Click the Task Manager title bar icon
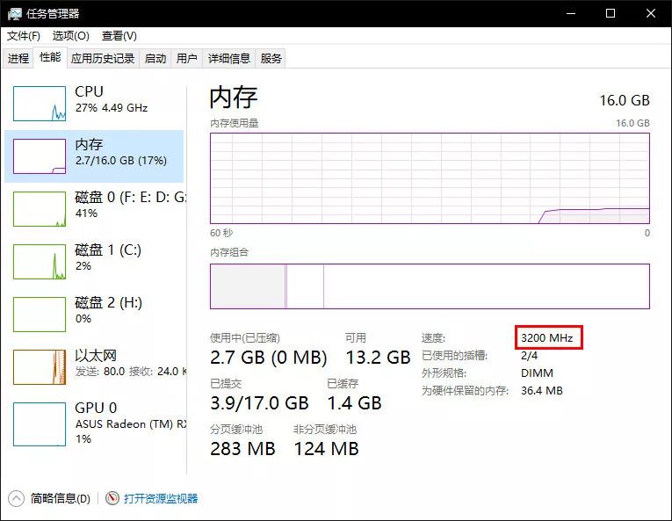Image resolution: width=672 pixels, height=521 pixels. (15, 13)
